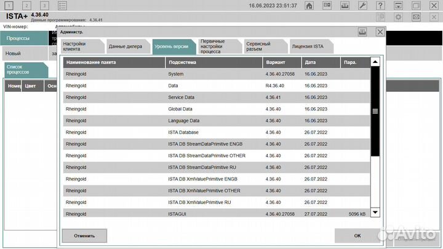Open the Первичные настройки процесса tab
Image resolution: width=443 pixels, height=249 pixels.
pos(220,46)
